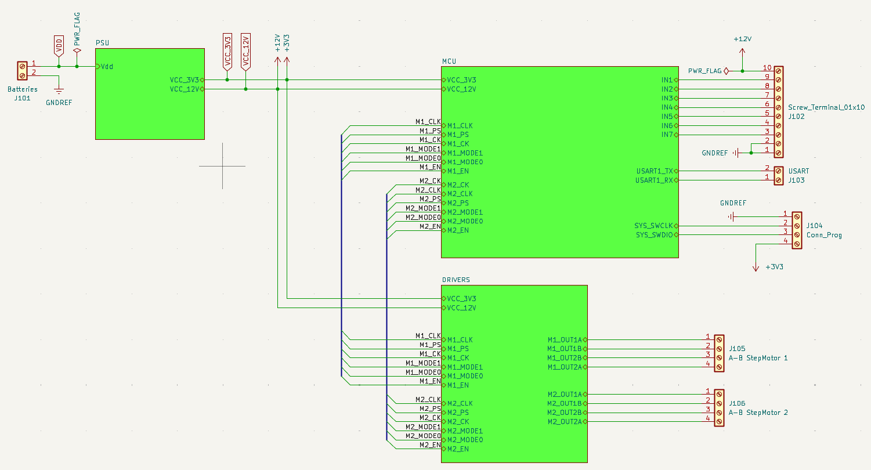This screenshot has width=871, height=470.
Task: Select the MCU hierarchical sheet title
Action: [x=449, y=61]
